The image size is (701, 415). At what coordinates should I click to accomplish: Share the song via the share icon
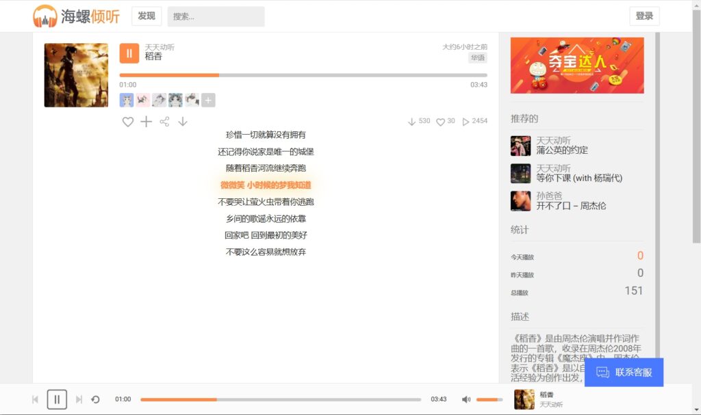click(x=164, y=121)
